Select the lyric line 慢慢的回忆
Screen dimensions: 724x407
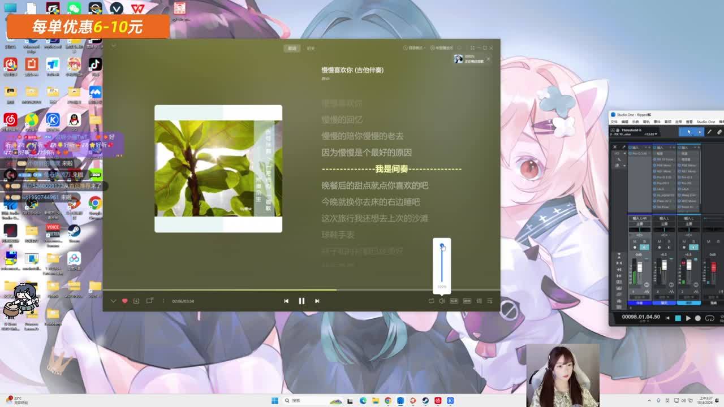[x=342, y=120]
